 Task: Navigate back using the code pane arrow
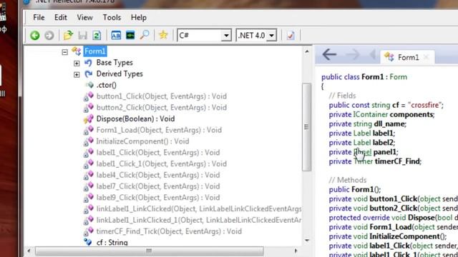point(329,54)
